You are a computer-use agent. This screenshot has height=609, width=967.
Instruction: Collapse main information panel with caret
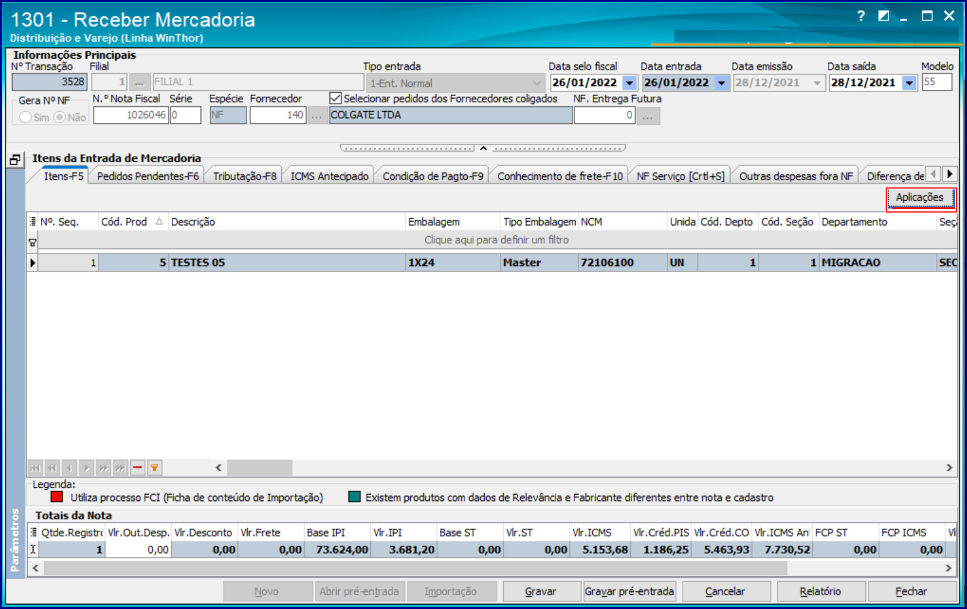click(483, 148)
